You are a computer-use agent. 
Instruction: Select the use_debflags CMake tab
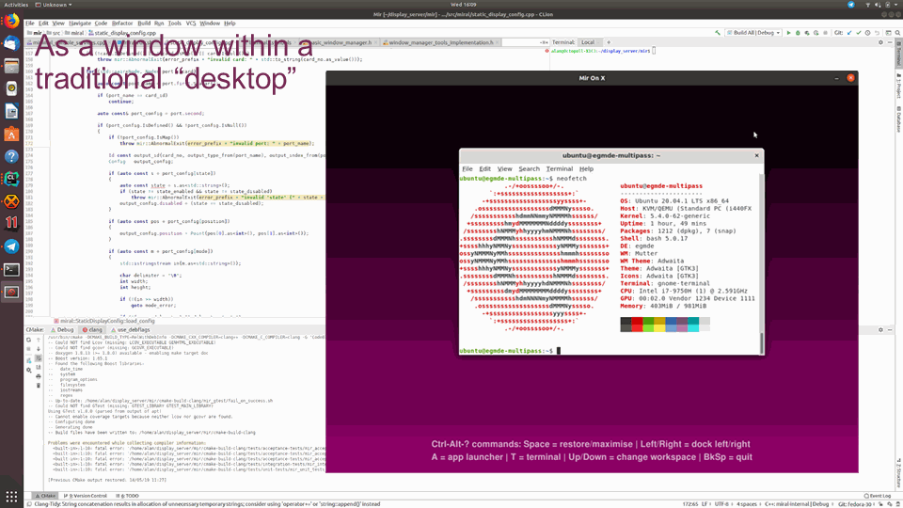132,330
